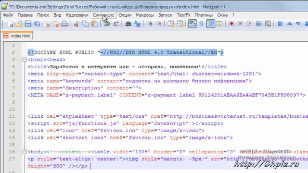This screenshot has height=173, width=308.
Task: Cut selection with the scissors icon
Action: tap(76, 24)
